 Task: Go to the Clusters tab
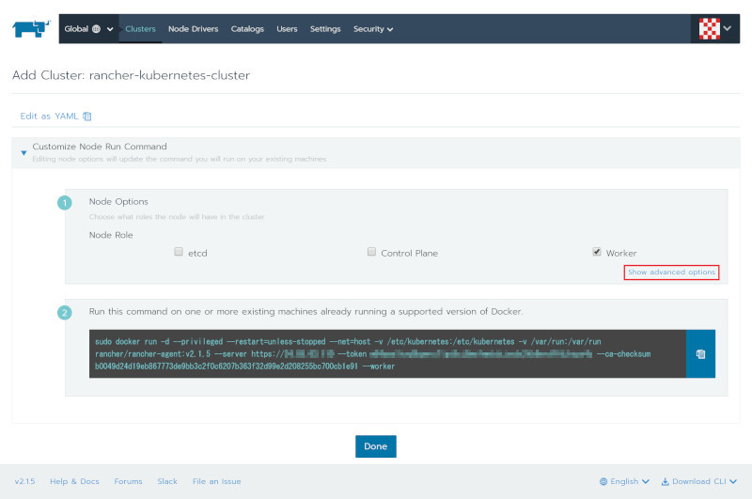coord(140,29)
